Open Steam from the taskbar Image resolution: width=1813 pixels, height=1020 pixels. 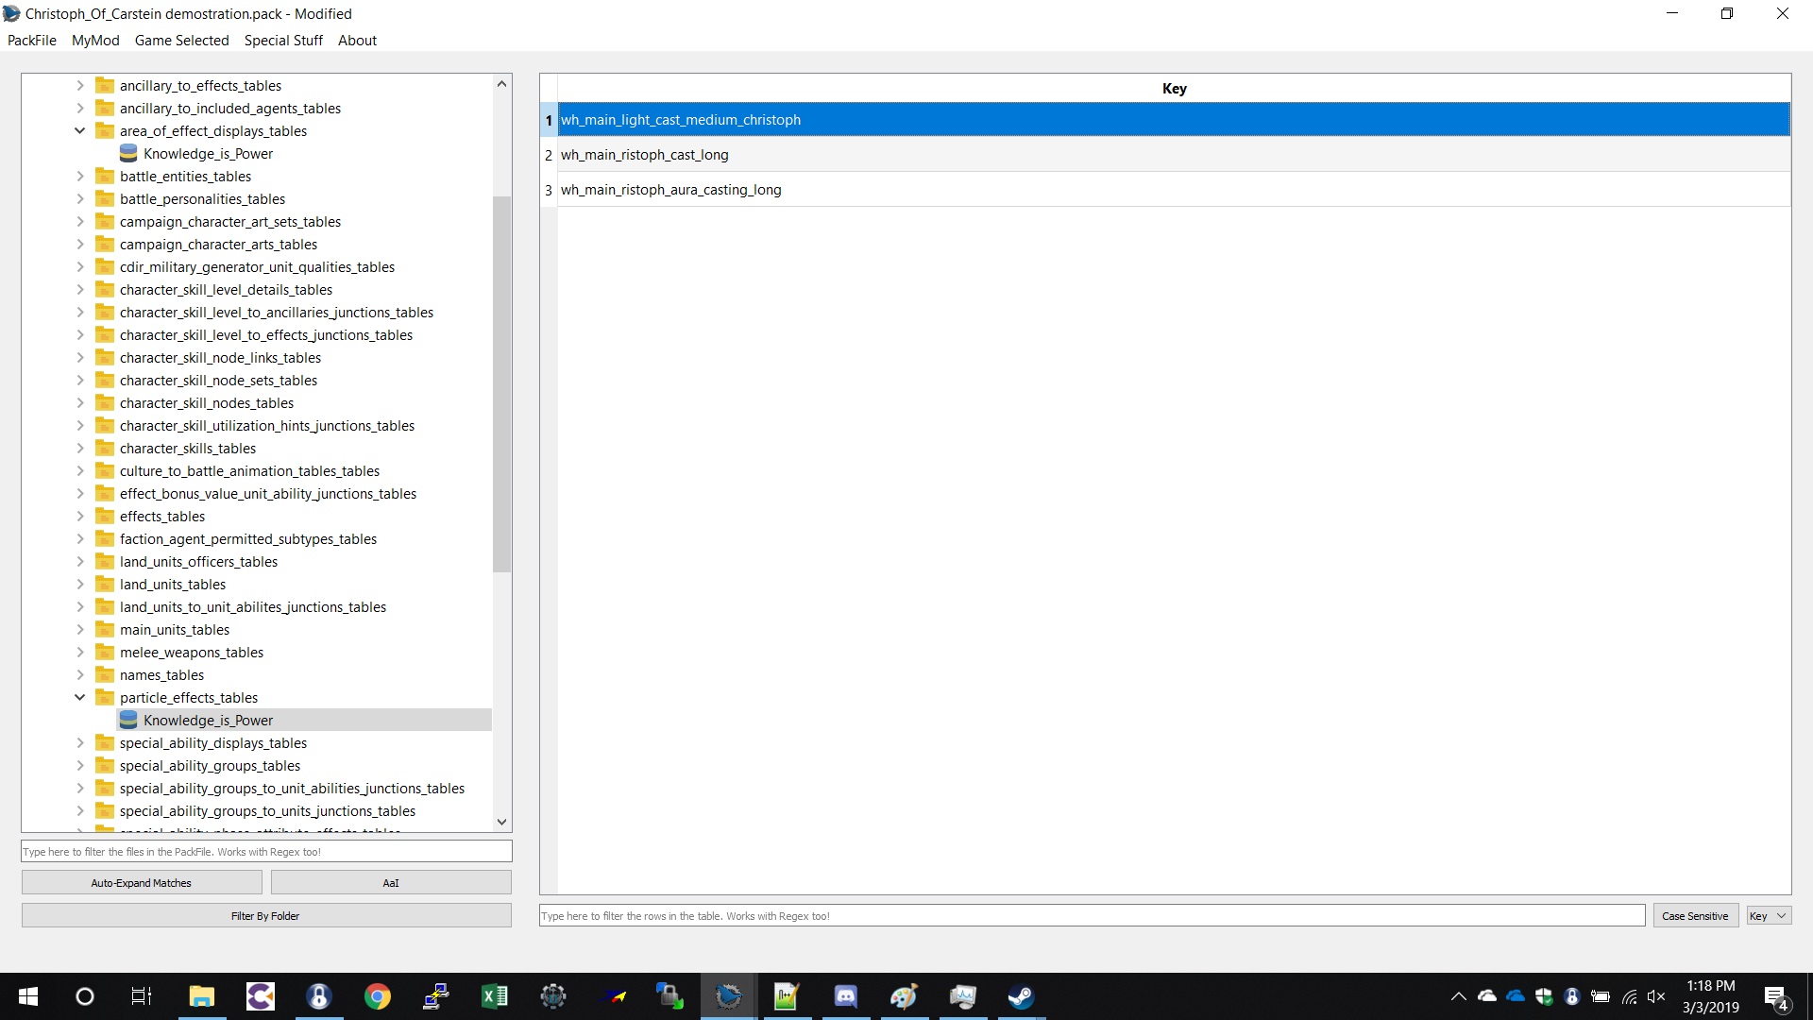click(1021, 996)
